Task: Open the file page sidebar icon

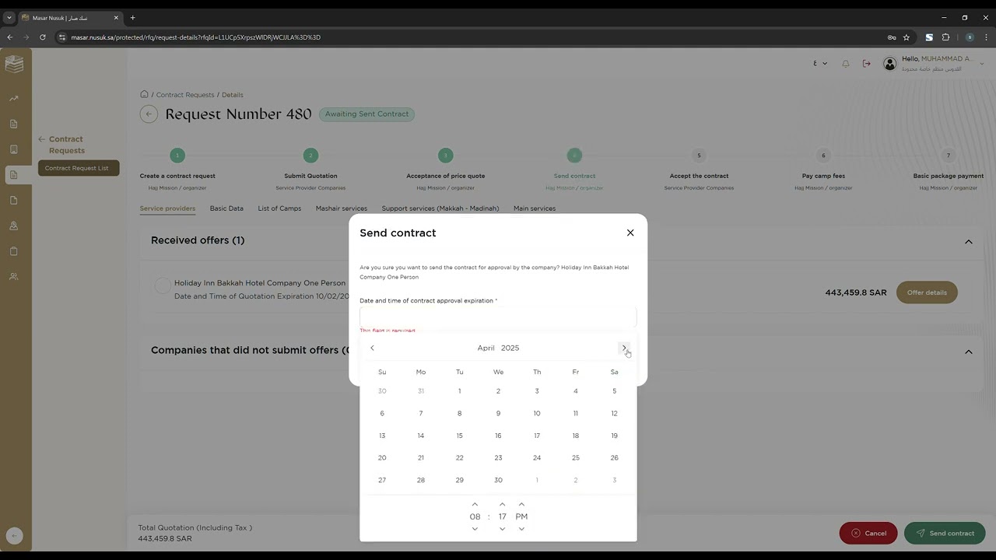Action: coord(13,201)
